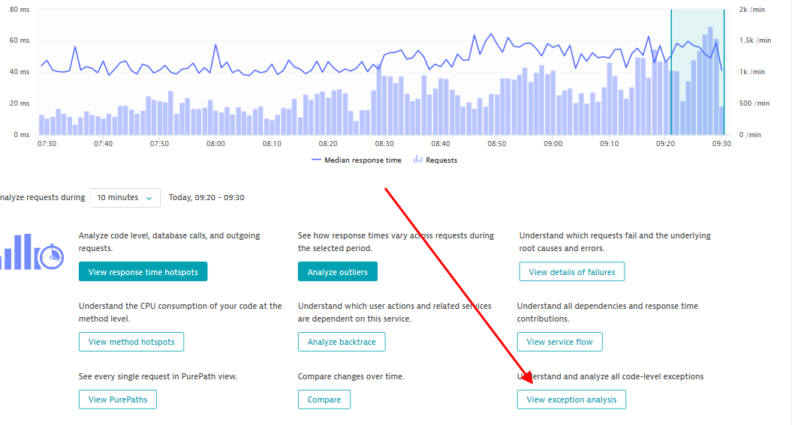This screenshot has height=425, width=792.
Task: Click View response time hotspots button
Action: (x=143, y=272)
